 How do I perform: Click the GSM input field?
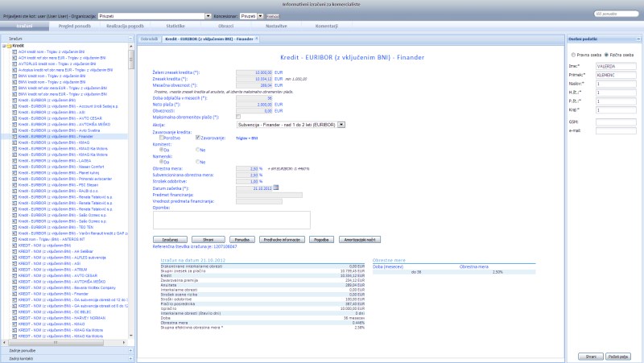tap(616, 121)
